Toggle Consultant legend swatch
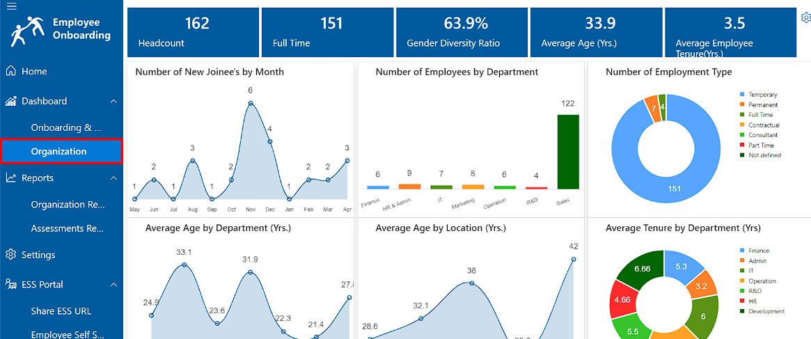 742,135
